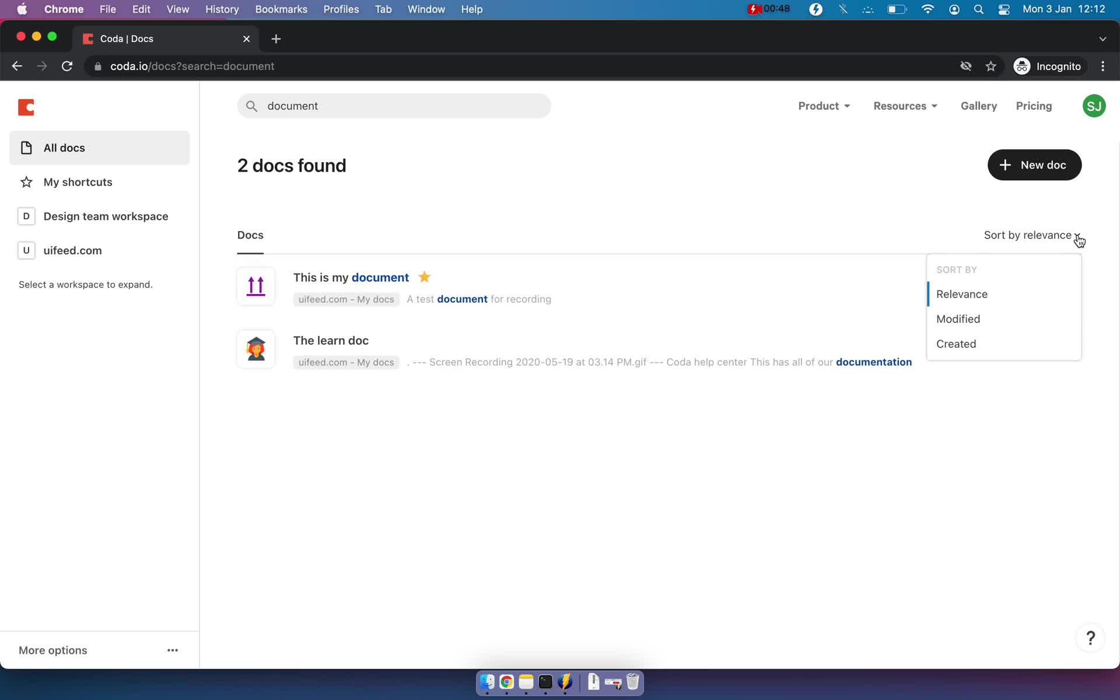
Task: Click the help question mark icon
Action: (x=1091, y=638)
